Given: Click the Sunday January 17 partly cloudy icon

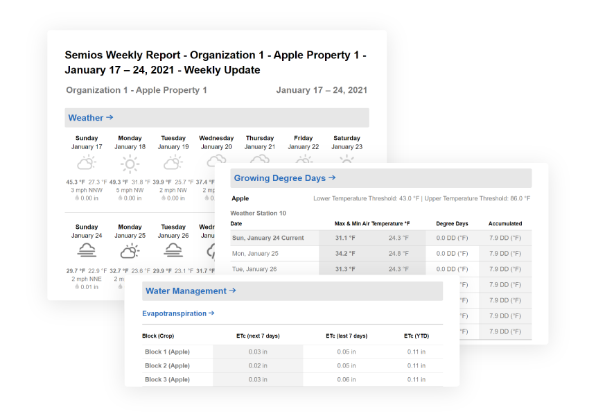Looking at the screenshot, I should pyautogui.click(x=87, y=164).
